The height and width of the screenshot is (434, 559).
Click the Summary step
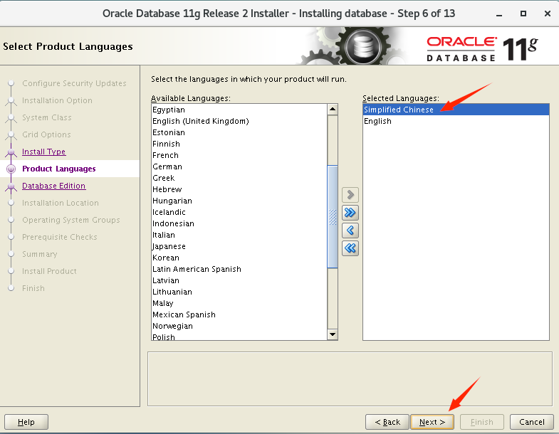[x=40, y=254]
